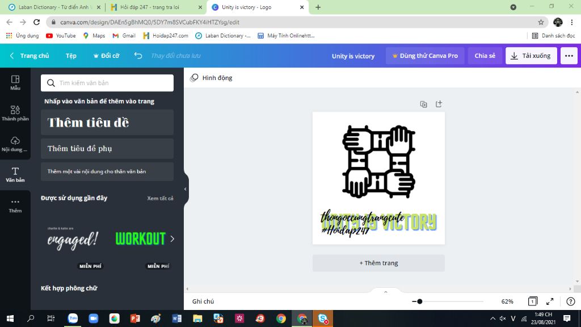
Task: Open PowerPoint from the taskbar
Action: pos(135,318)
